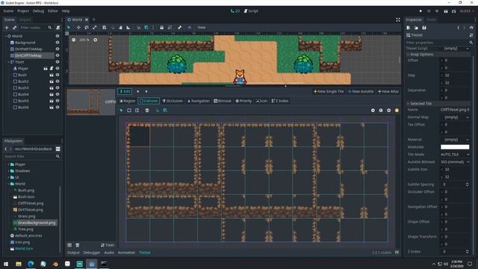Zoom in the tileset texture view

click(x=388, y=111)
